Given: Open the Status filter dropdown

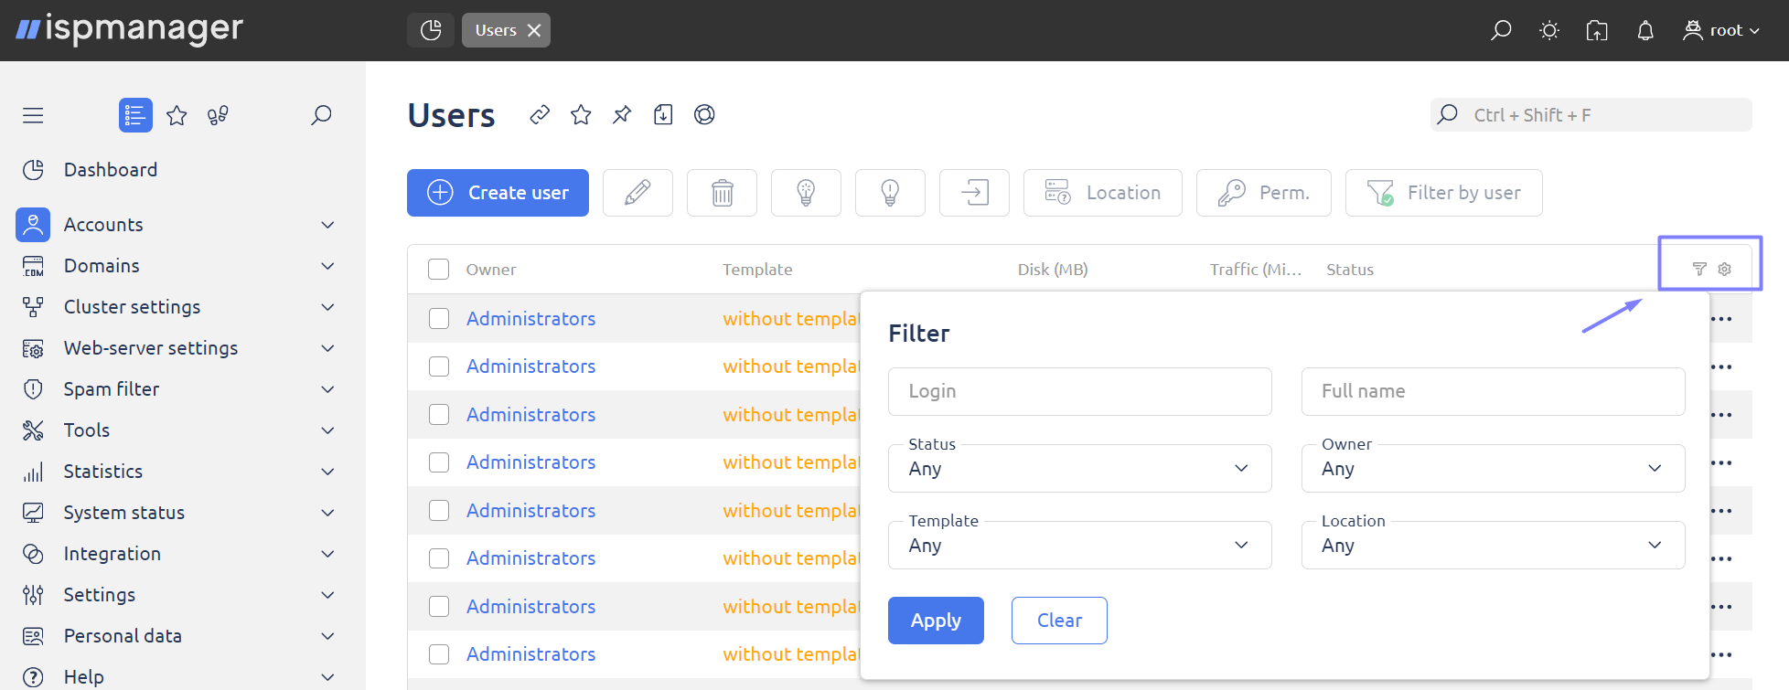Looking at the screenshot, I should (x=1079, y=468).
